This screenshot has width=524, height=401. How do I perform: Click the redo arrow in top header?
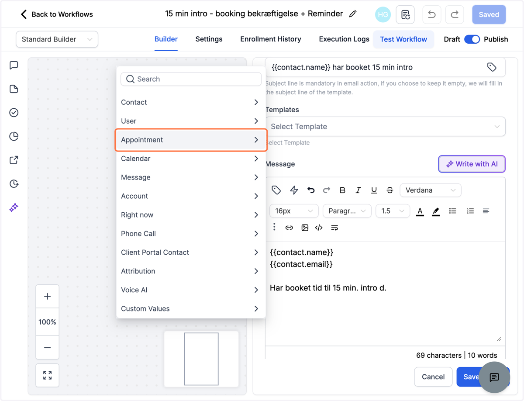coord(455,15)
